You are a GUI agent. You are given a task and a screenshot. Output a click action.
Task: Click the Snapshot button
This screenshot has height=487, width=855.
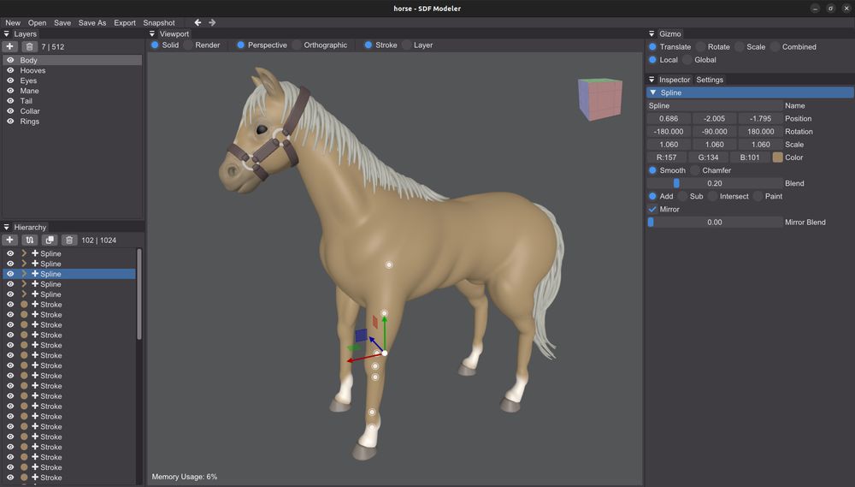coord(159,22)
